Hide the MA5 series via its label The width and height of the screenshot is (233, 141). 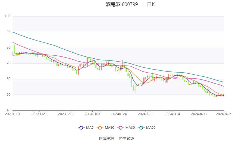pyautogui.click(x=90, y=128)
